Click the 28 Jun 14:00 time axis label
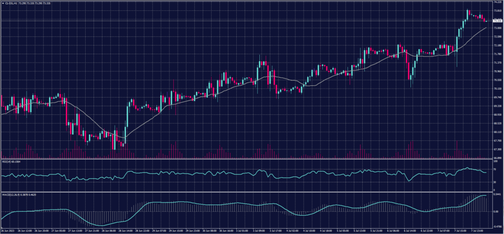Image resolution: width=504 pixels, height=234 pixels. tap(122, 230)
